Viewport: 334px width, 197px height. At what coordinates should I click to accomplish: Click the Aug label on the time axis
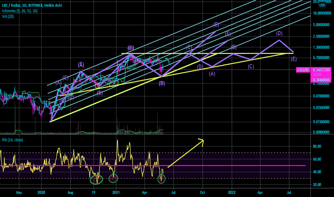pyautogui.click(x=70, y=193)
